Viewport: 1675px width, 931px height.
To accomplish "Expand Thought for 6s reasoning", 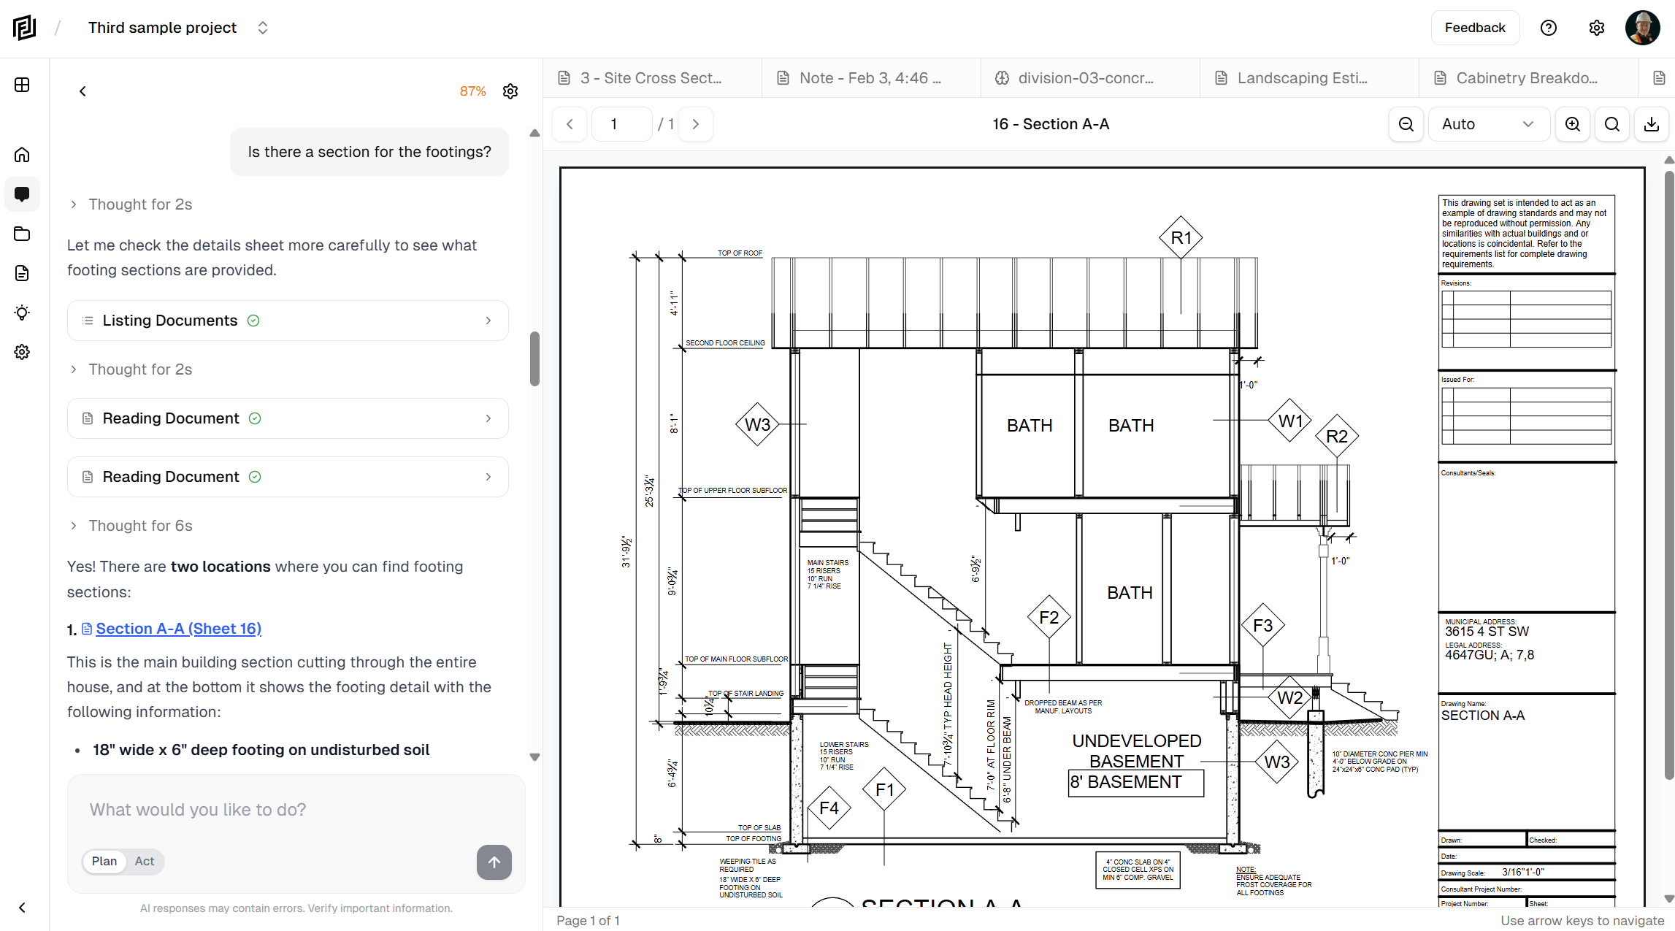I will pyautogui.click(x=140, y=526).
